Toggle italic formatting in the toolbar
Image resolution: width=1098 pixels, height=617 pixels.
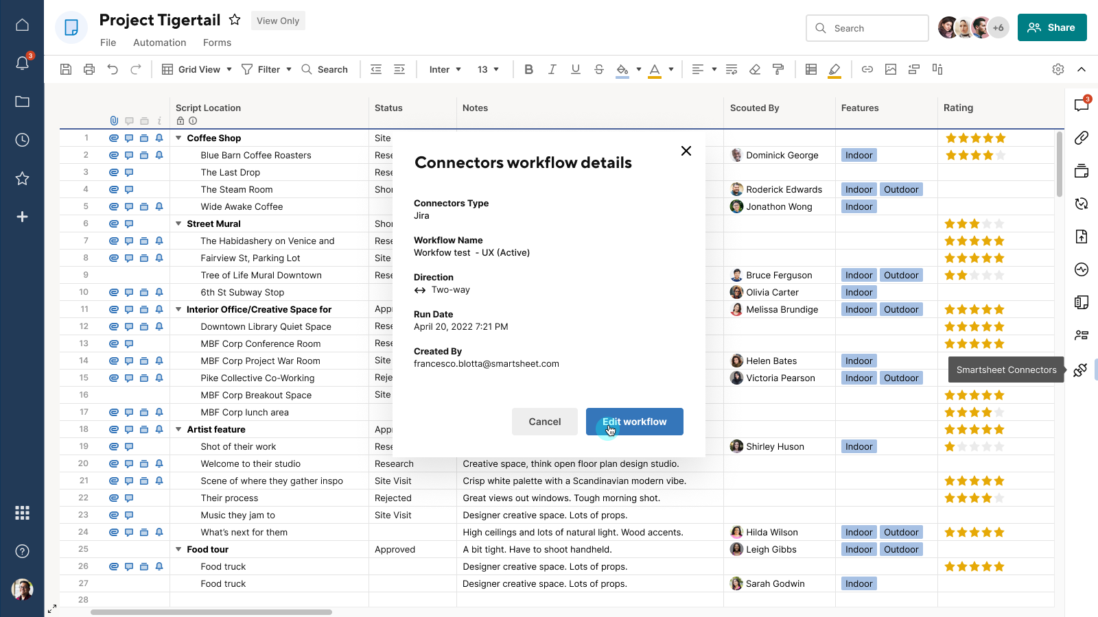[x=552, y=69]
